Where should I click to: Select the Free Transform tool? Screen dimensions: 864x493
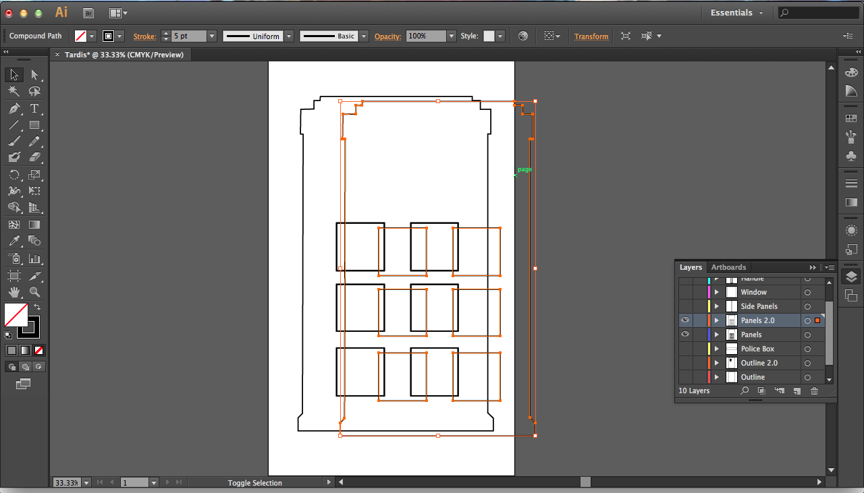[x=34, y=191]
